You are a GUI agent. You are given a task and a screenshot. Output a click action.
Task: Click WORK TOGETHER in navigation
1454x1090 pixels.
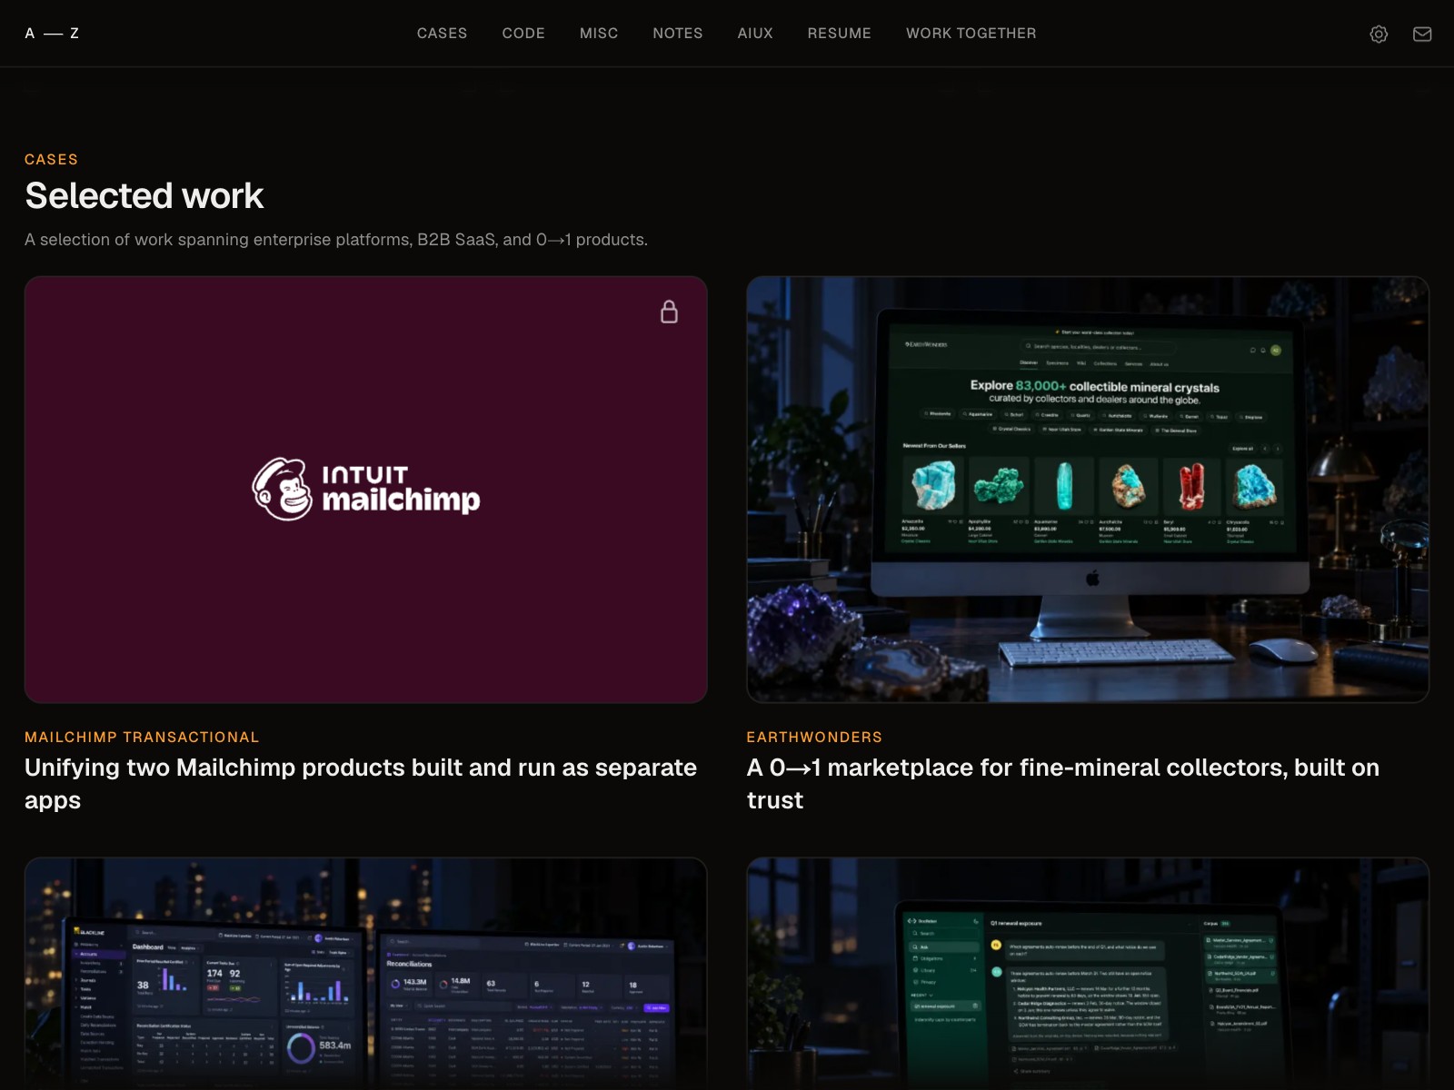[971, 34]
